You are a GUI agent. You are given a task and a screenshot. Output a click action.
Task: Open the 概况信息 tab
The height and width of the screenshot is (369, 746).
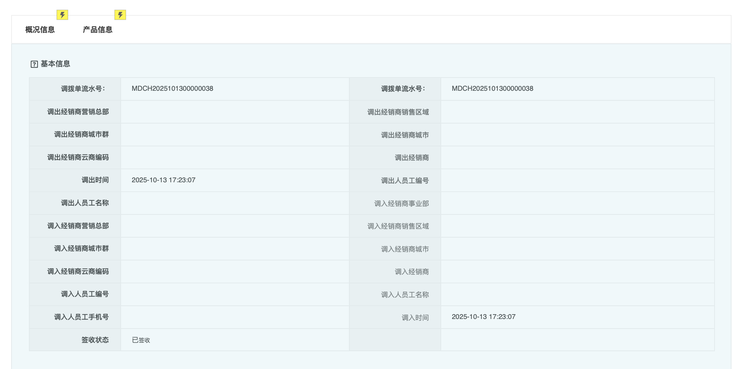[40, 30]
